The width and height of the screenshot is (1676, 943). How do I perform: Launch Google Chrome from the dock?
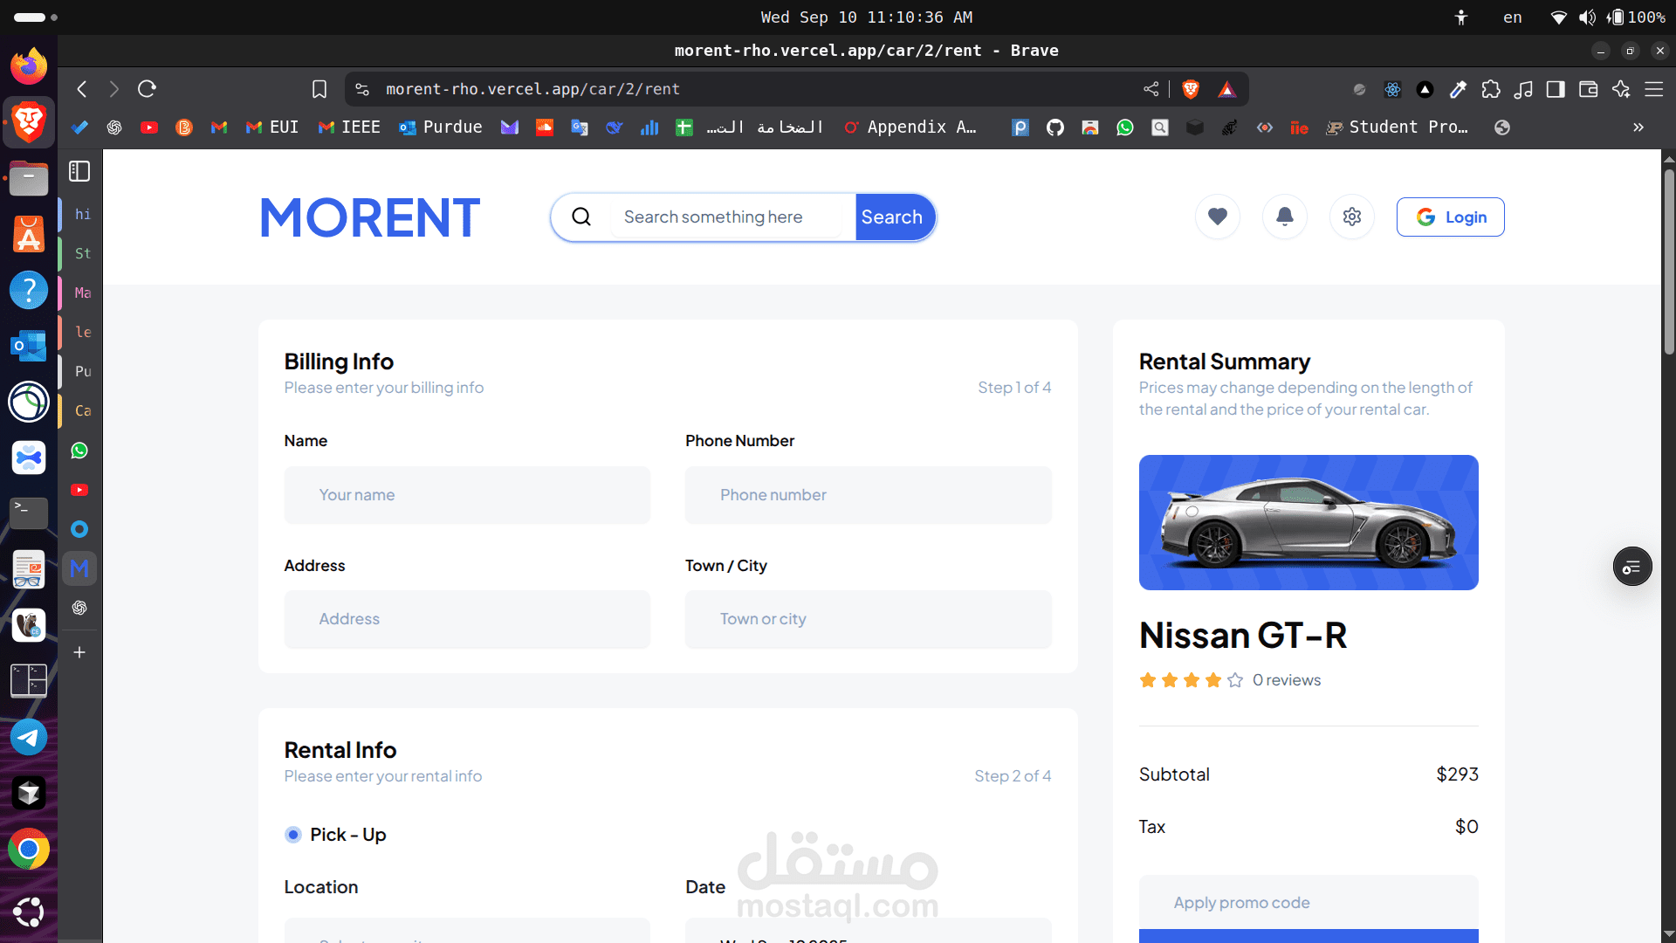tap(29, 849)
